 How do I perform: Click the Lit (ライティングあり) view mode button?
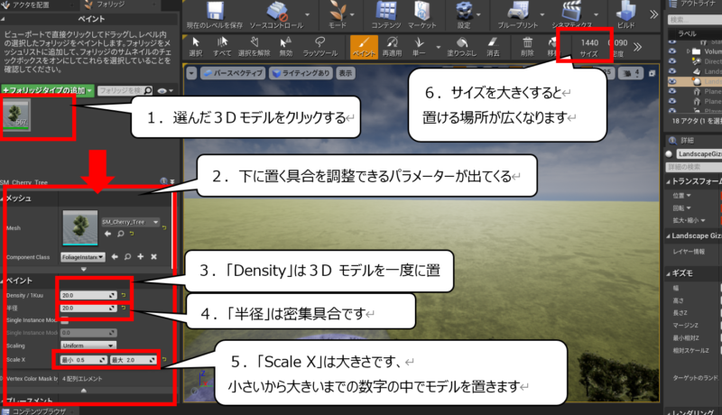[x=301, y=73]
